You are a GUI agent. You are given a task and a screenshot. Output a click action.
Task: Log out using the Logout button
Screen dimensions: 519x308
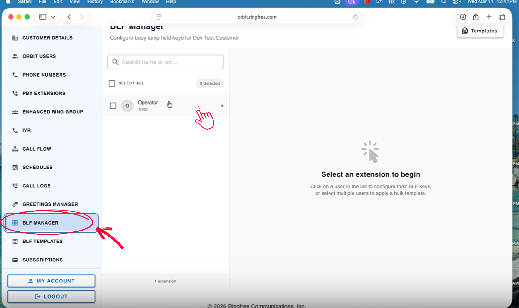tap(51, 296)
